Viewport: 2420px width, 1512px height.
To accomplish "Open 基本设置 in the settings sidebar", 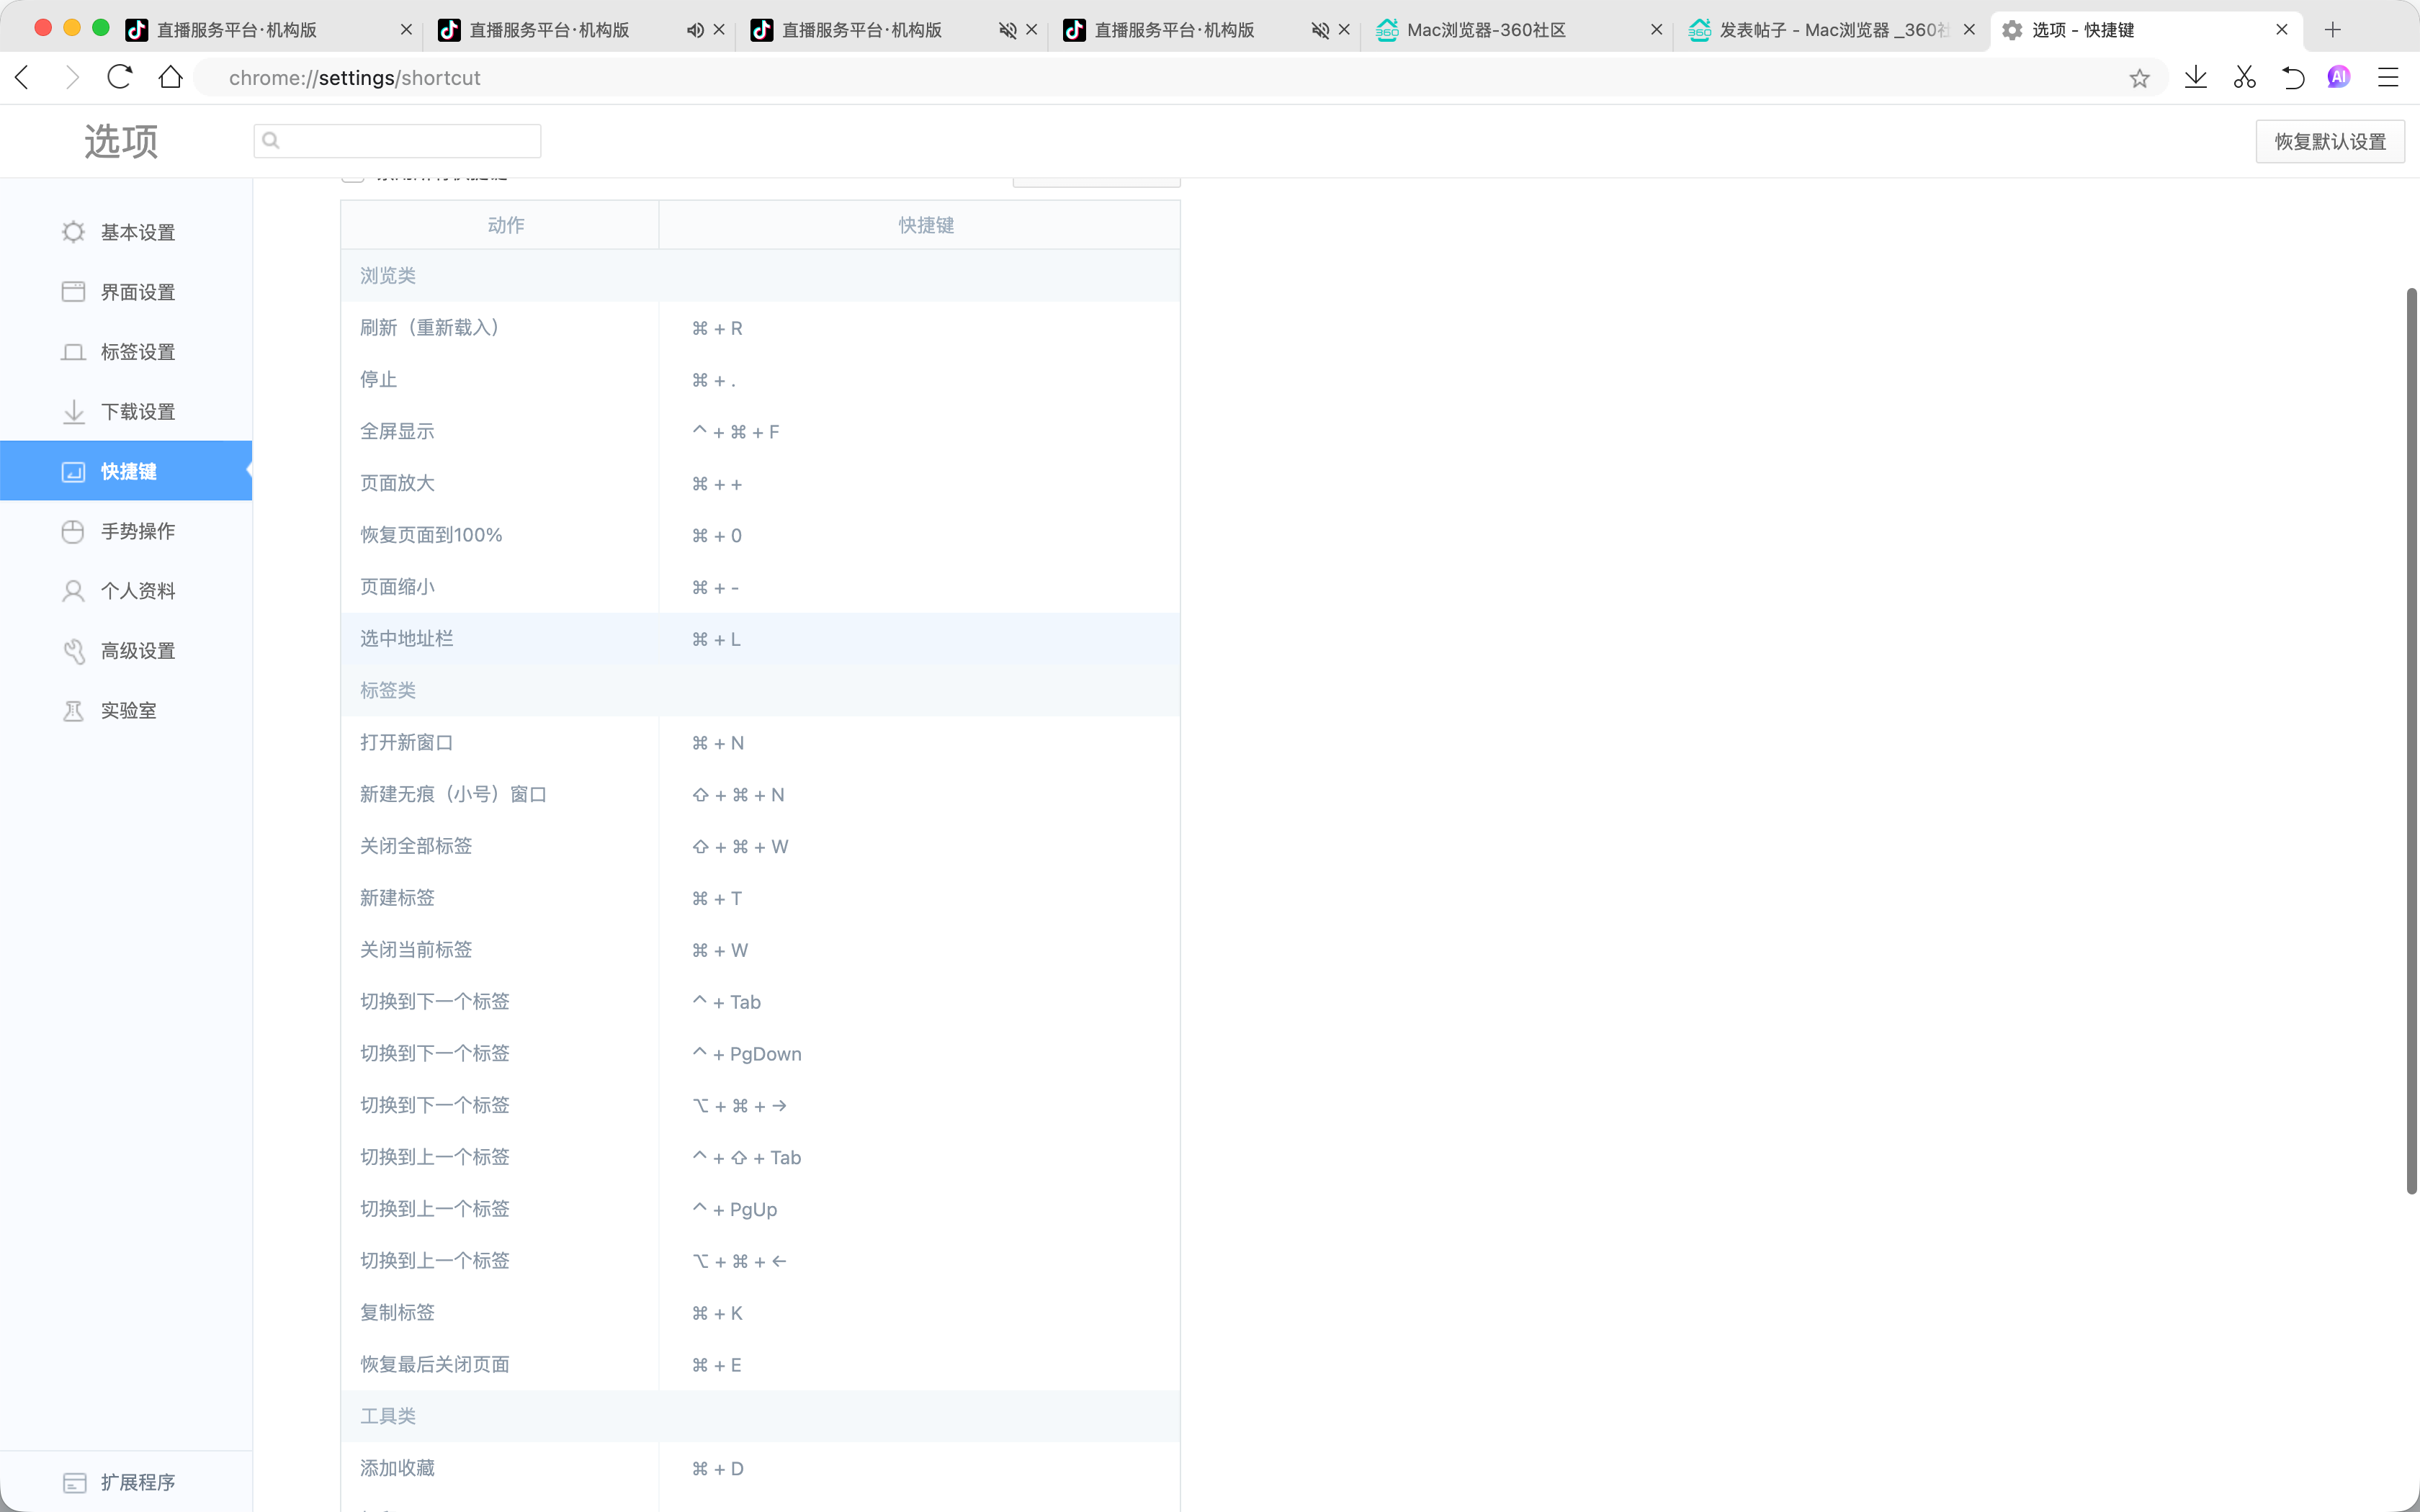I will coord(126,232).
